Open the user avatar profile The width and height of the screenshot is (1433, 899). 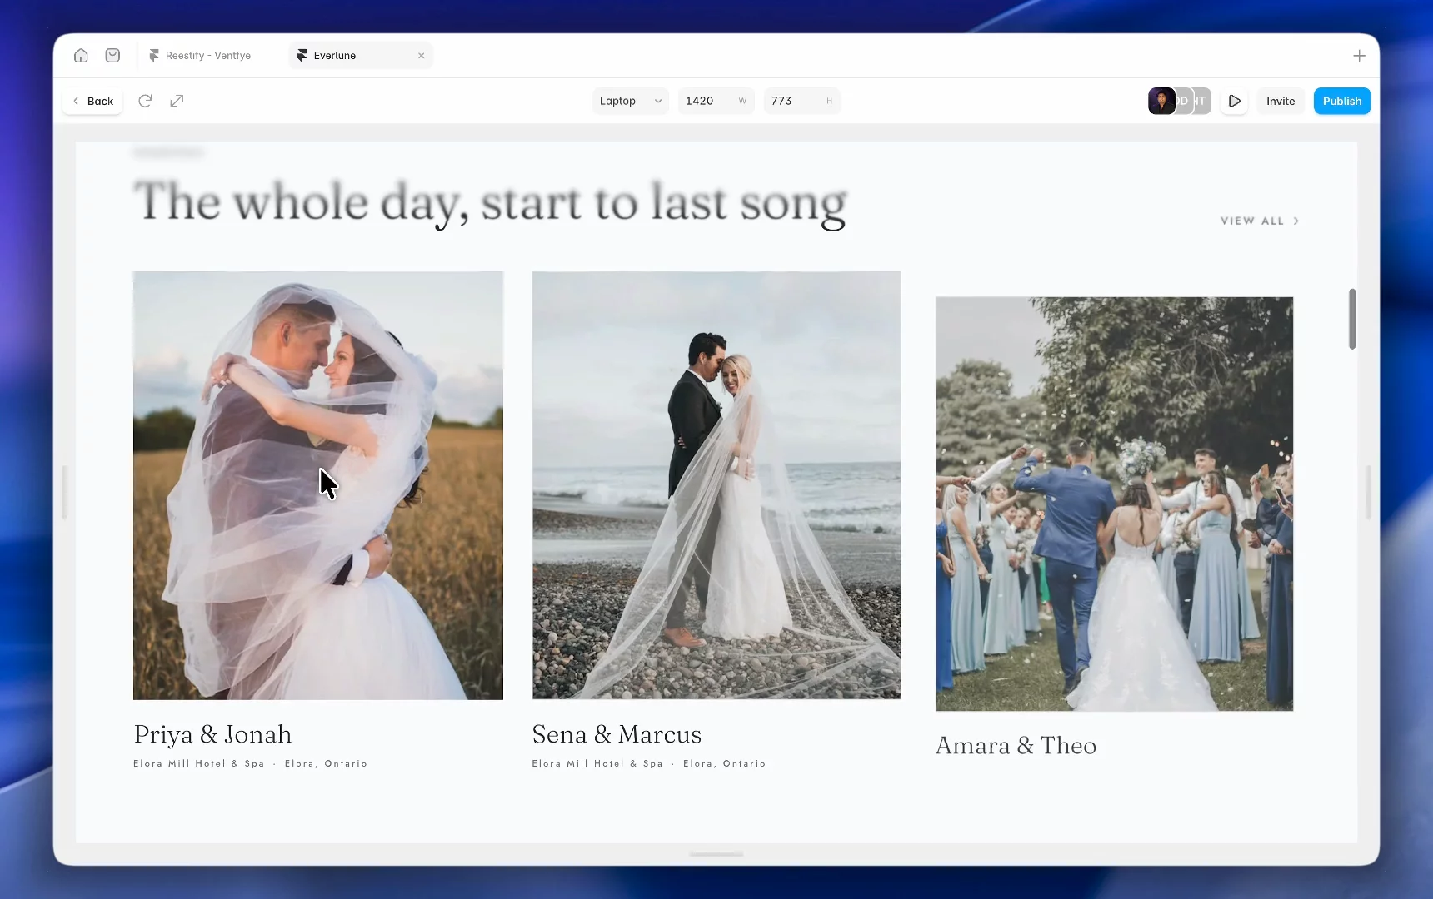1161,101
